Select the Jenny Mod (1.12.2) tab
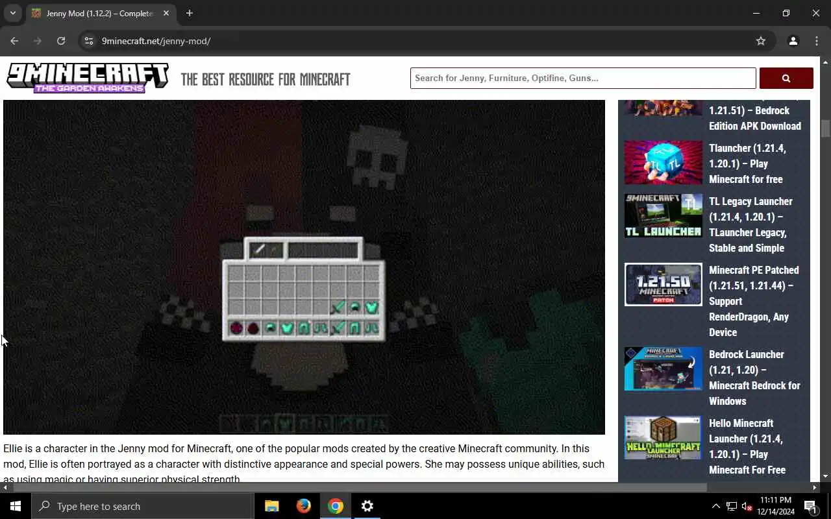831x519 pixels. (101, 13)
